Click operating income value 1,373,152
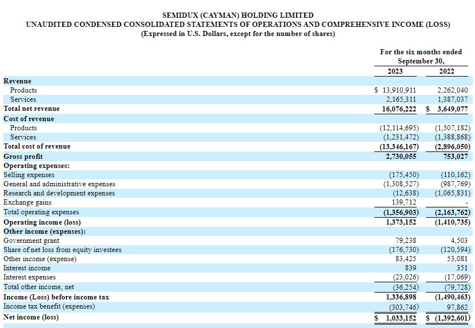 coord(401,222)
